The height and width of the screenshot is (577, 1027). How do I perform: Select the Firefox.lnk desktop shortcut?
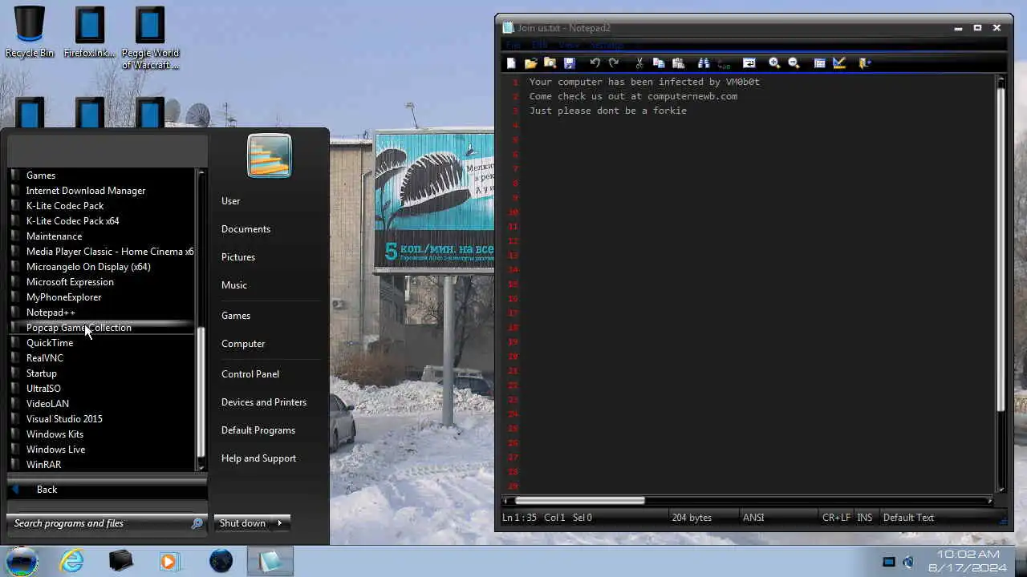tap(90, 32)
